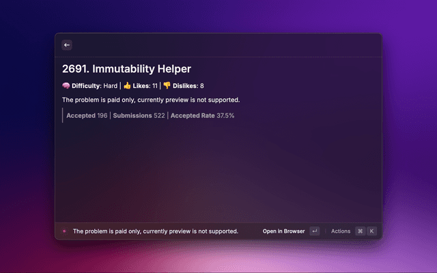Click the vertical quote bar beside Accepted
Image resolution: width=437 pixels, height=273 pixels.
click(x=63, y=115)
